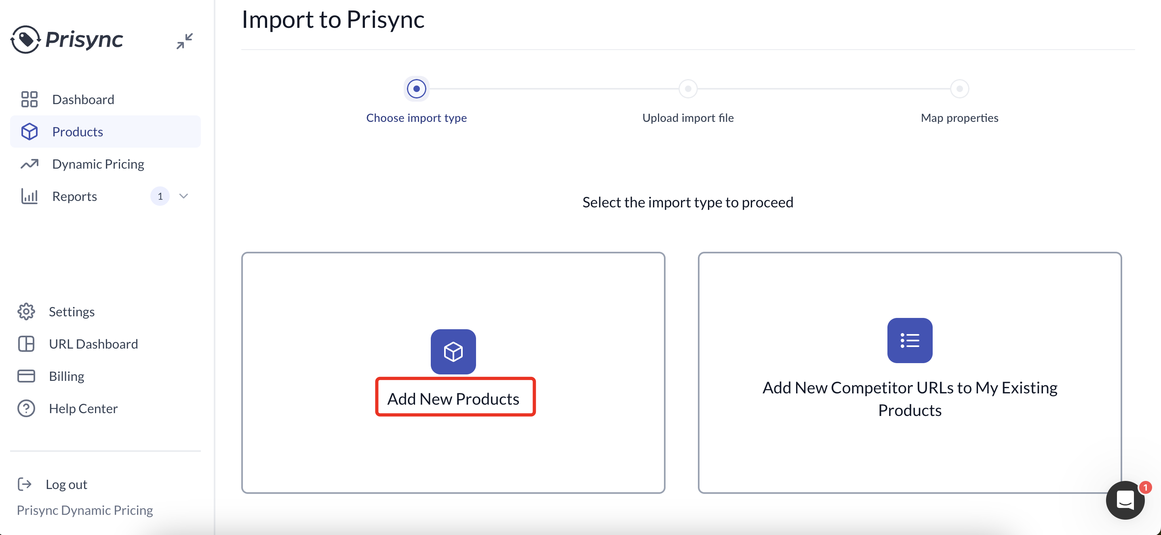The image size is (1161, 535).
Task: Click the Import to Prisync heading
Action: coord(333,19)
